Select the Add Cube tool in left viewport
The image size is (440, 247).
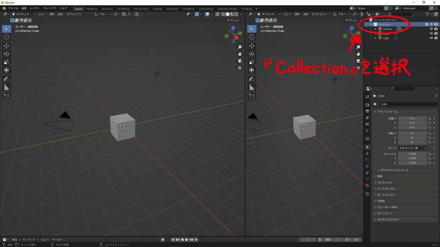click(7, 97)
